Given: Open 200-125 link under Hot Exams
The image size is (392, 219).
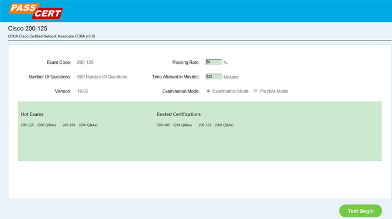Looking at the screenshot, I should [x=27, y=125].
